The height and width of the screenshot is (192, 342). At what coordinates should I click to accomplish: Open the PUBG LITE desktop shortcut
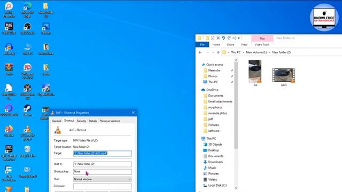click(9, 28)
